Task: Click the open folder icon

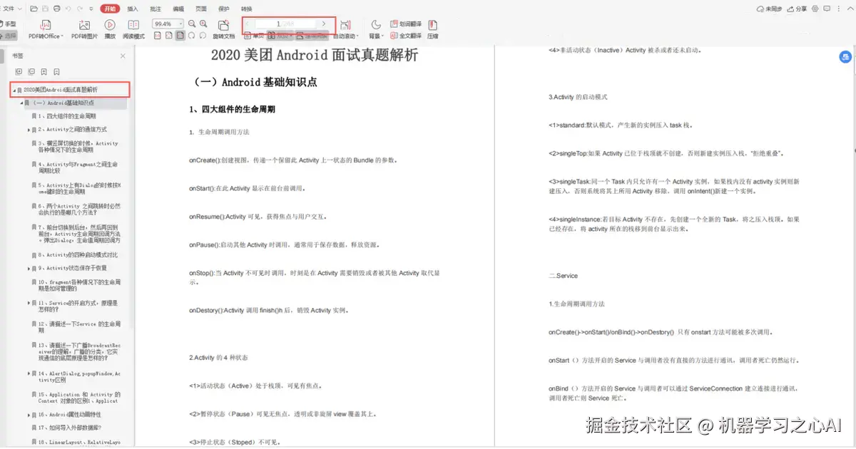Action: click(34, 9)
